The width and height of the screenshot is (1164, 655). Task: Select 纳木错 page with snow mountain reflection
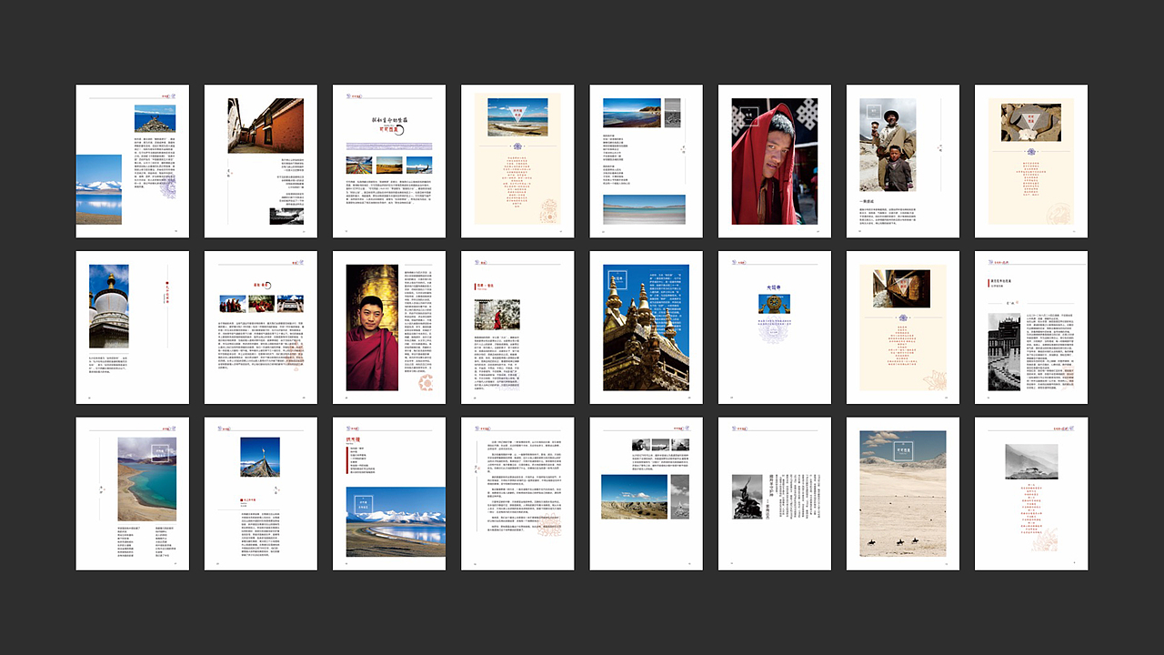pos(389,494)
